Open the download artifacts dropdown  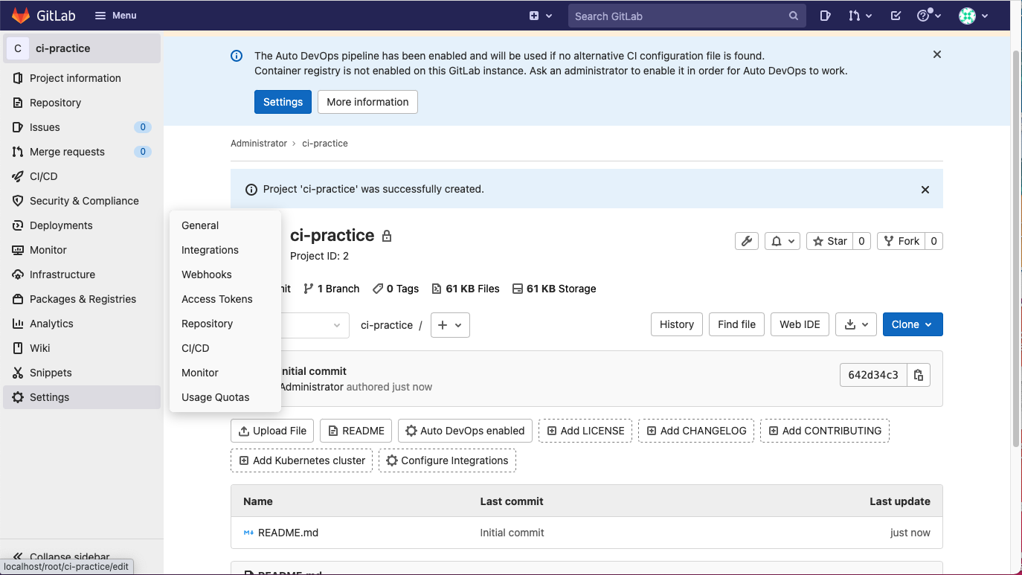coord(855,324)
